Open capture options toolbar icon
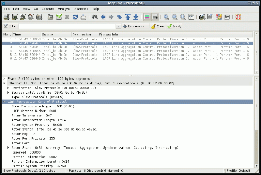Image resolution: width=261 pixels, height=175 pixels. (x=15, y=17)
